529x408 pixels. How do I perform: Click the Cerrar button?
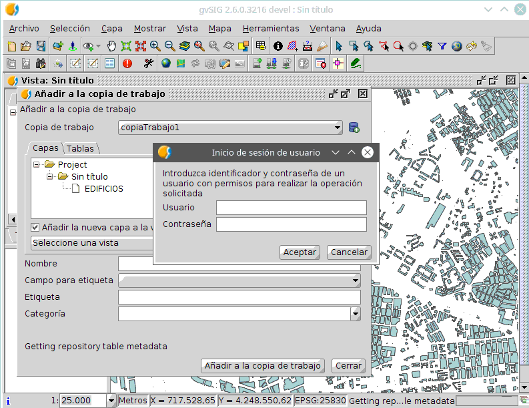click(x=348, y=366)
